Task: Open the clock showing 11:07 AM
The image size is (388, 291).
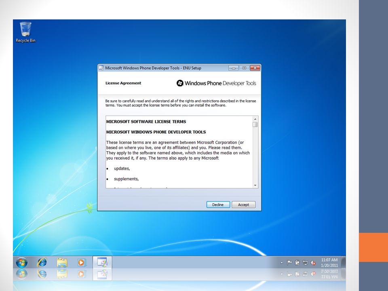Action: (x=329, y=260)
